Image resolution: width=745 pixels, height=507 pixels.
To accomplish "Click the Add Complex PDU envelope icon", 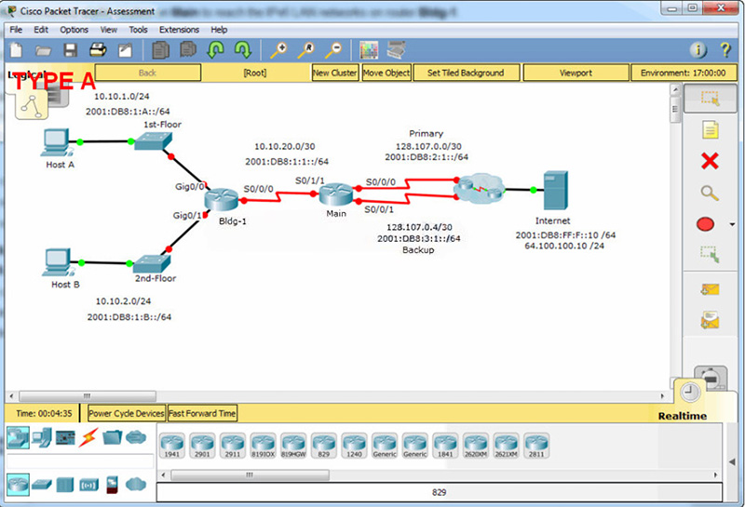I will pyautogui.click(x=710, y=320).
